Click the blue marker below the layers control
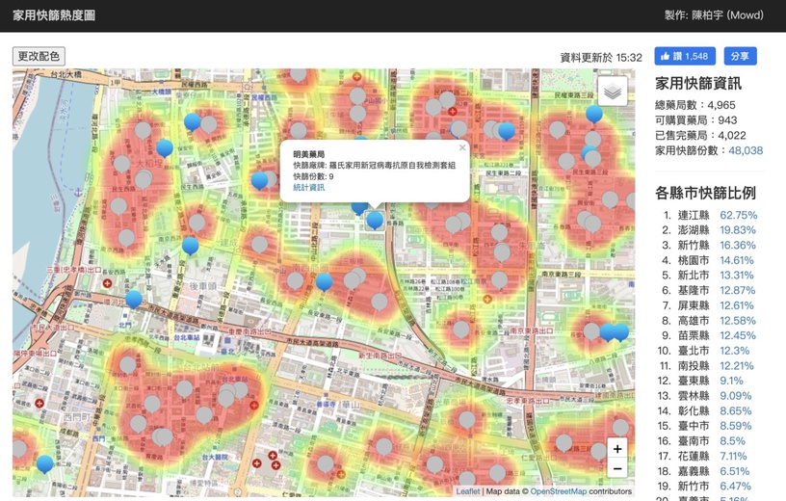 pyautogui.click(x=594, y=114)
